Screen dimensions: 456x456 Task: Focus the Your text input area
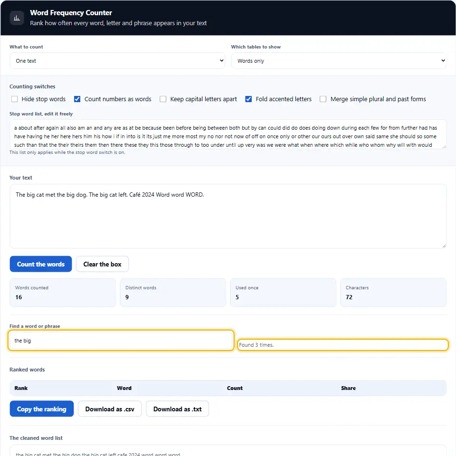(228, 216)
